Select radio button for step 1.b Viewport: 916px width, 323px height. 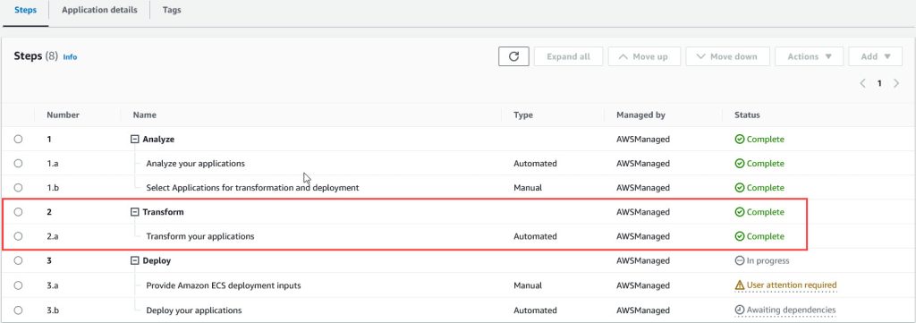(x=18, y=188)
